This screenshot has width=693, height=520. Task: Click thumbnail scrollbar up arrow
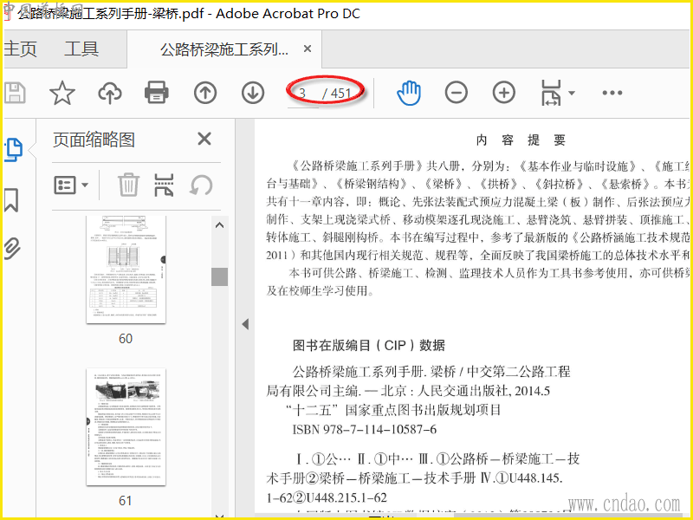219,225
